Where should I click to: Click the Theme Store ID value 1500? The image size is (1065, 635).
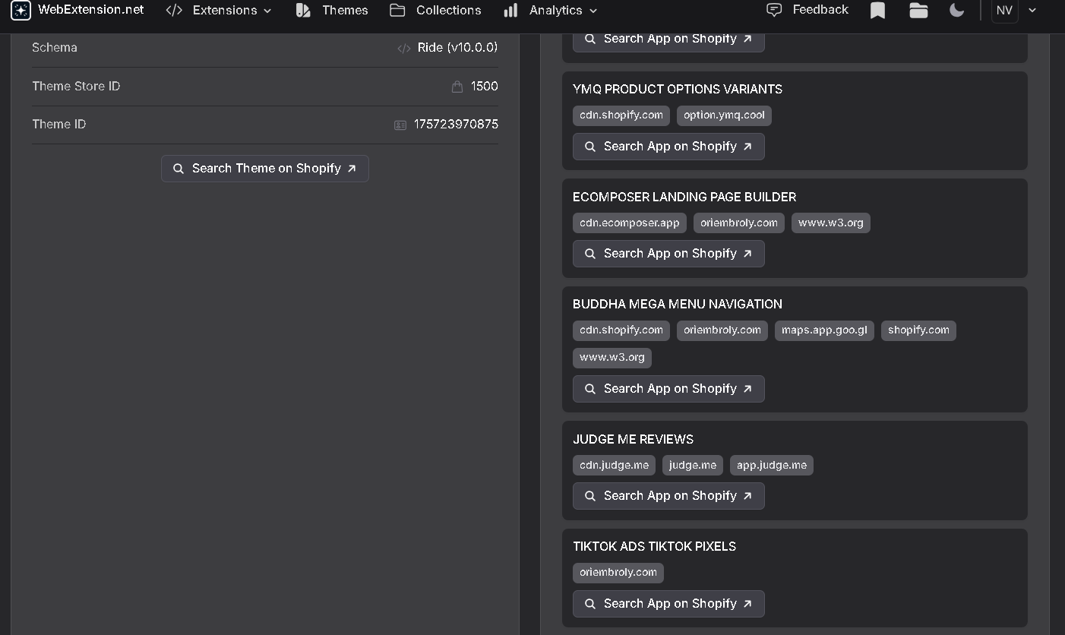coord(485,87)
